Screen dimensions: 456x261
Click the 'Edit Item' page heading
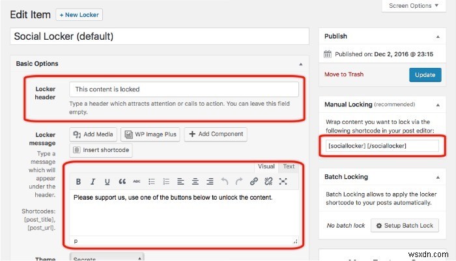coord(30,14)
